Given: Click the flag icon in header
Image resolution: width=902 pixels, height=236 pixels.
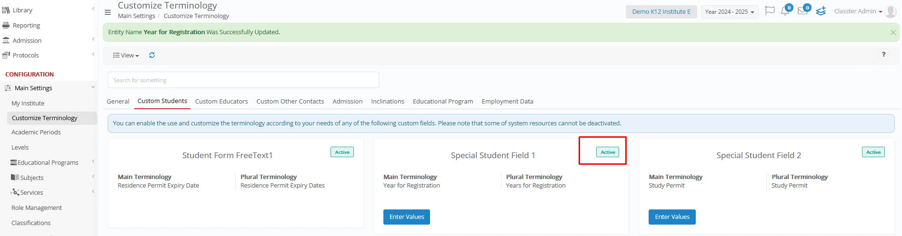Looking at the screenshot, I should (x=770, y=11).
